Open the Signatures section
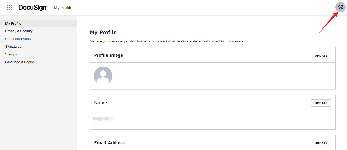 (x=13, y=47)
